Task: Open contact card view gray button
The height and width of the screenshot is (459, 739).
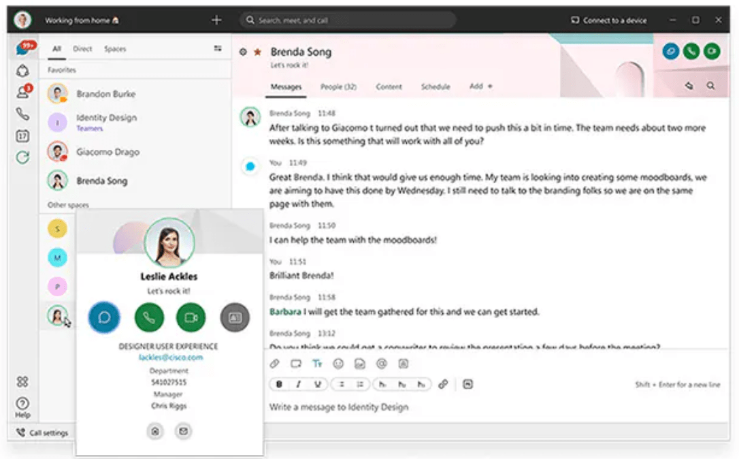Action: (235, 317)
